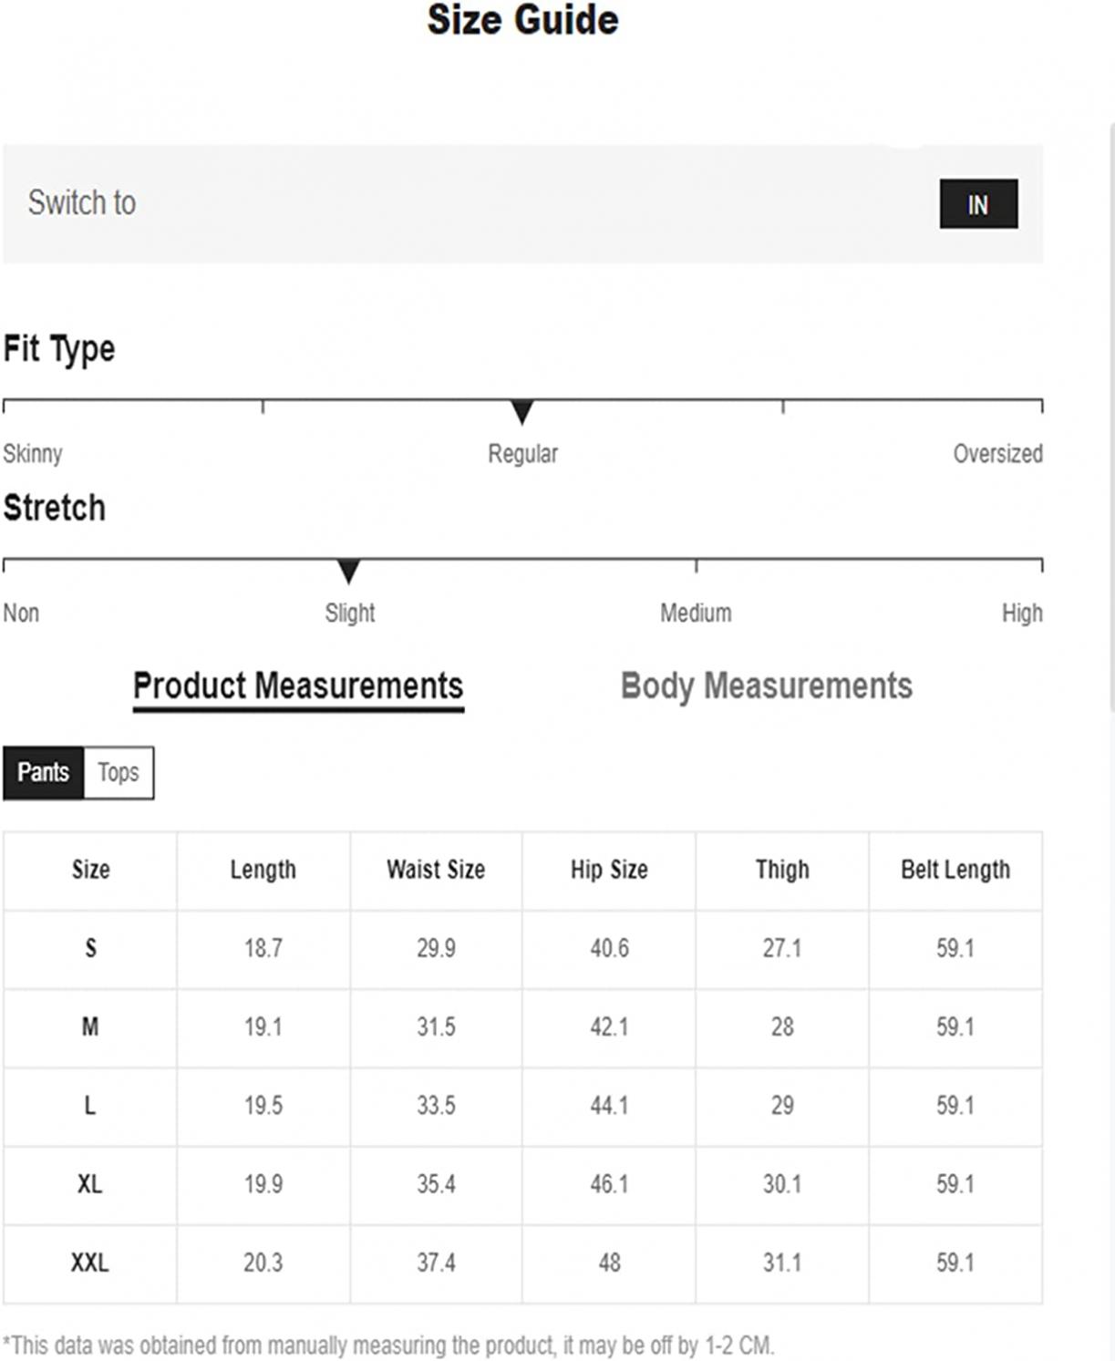Image resolution: width=1115 pixels, height=1361 pixels.
Task: Click the Stretch triangle marker at Slight
Action: click(x=349, y=572)
